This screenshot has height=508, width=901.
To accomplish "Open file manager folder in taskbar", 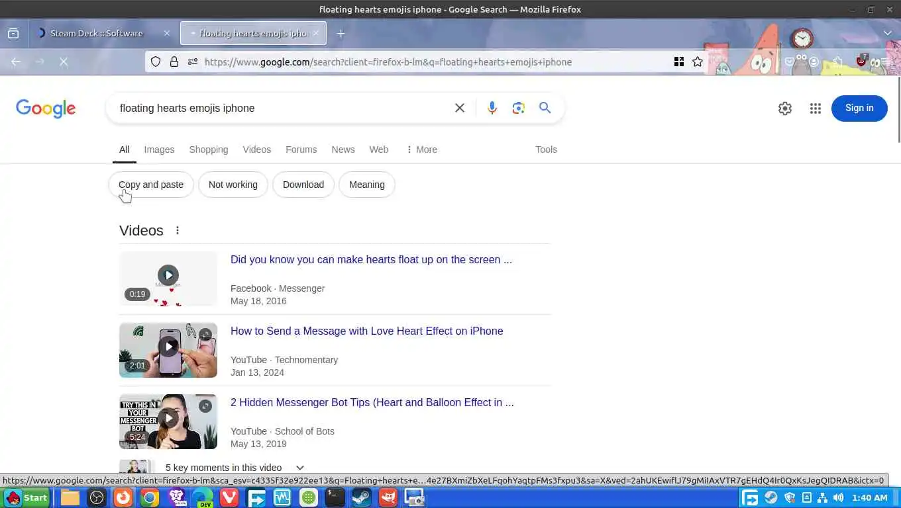I will (x=70, y=497).
